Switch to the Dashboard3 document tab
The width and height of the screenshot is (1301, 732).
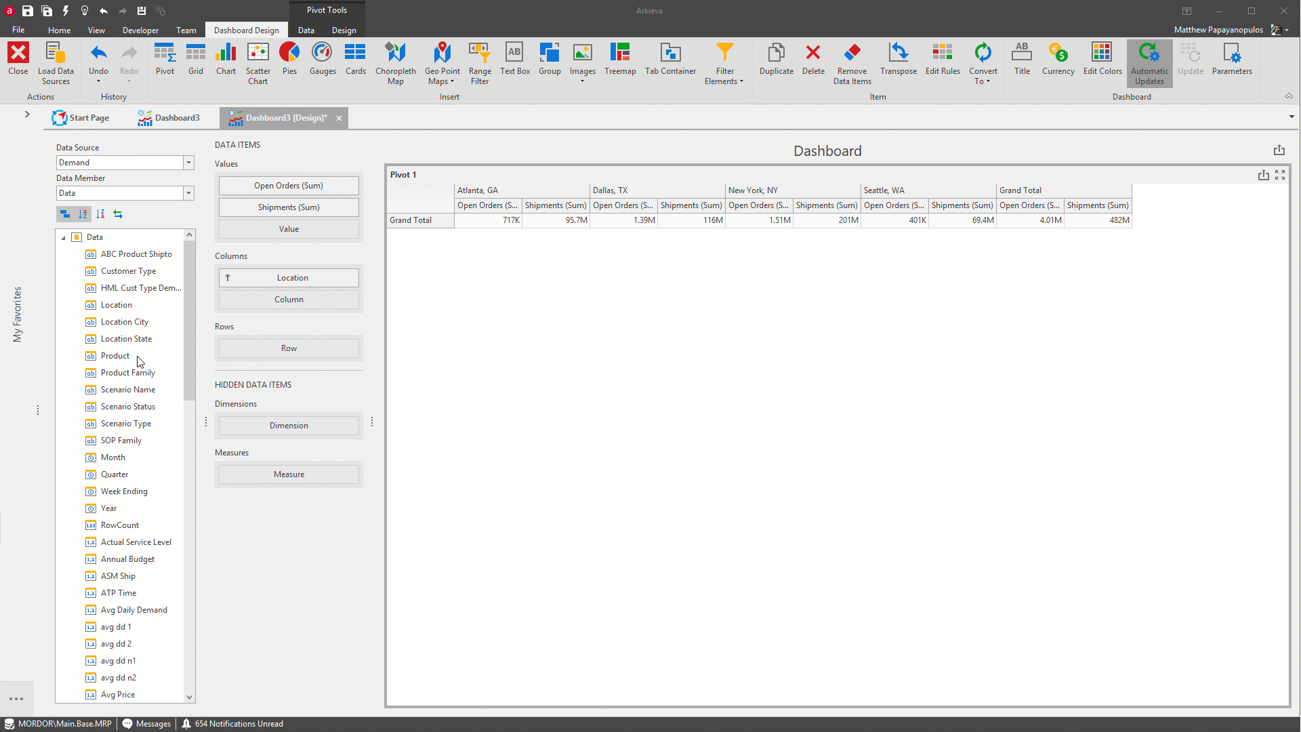point(169,118)
